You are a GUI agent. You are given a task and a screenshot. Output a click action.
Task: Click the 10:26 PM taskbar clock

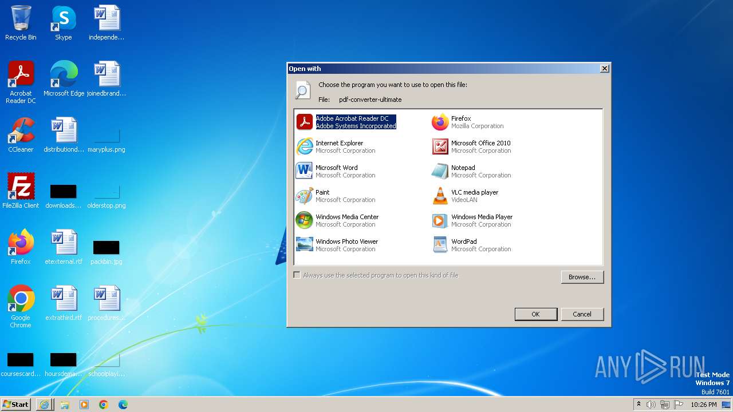(x=704, y=405)
